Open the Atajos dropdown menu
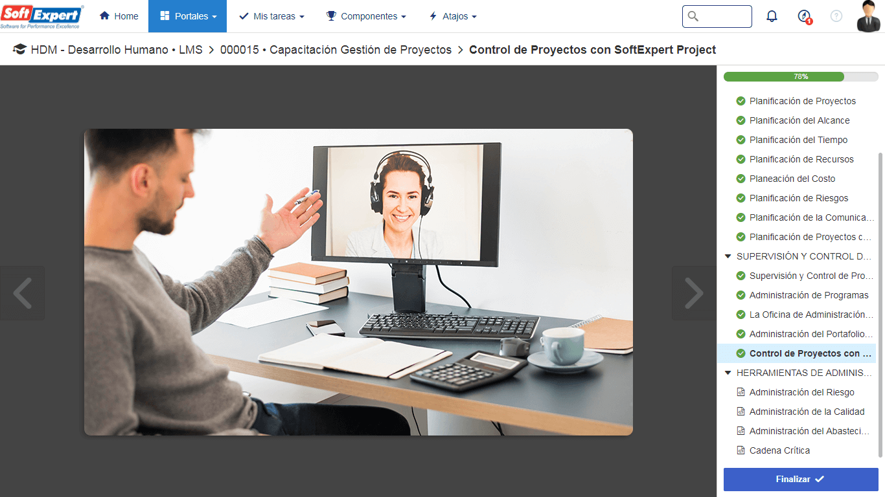This screenshot has height=497, width=885. (453, 16)
